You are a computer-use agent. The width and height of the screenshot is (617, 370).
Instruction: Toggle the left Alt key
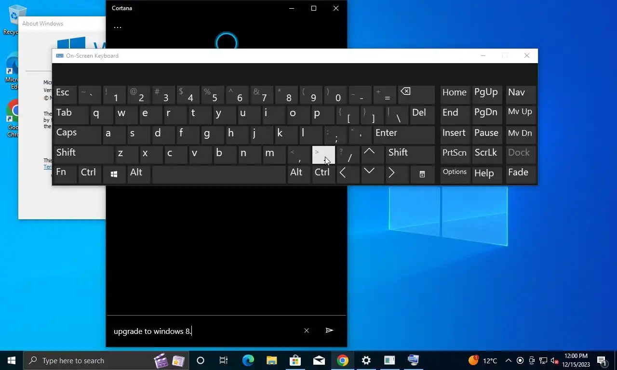[138, 174]
